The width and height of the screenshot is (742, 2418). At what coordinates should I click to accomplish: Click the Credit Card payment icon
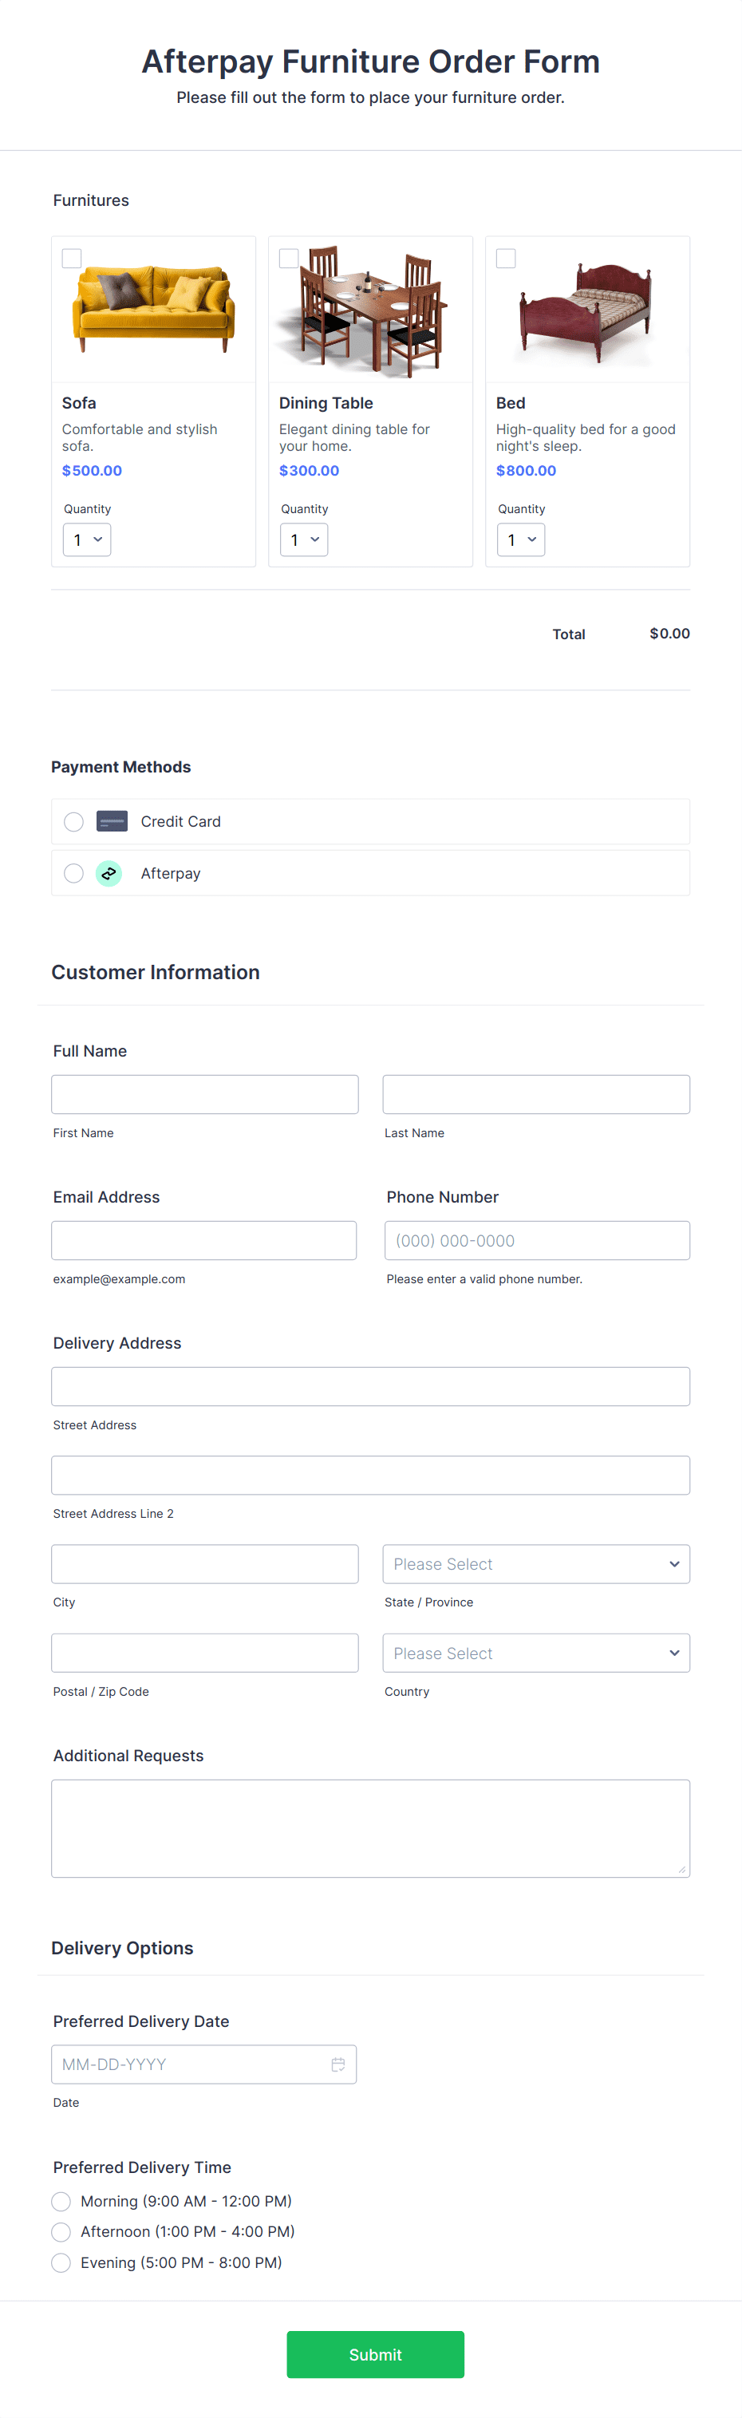tap(111, 821)
